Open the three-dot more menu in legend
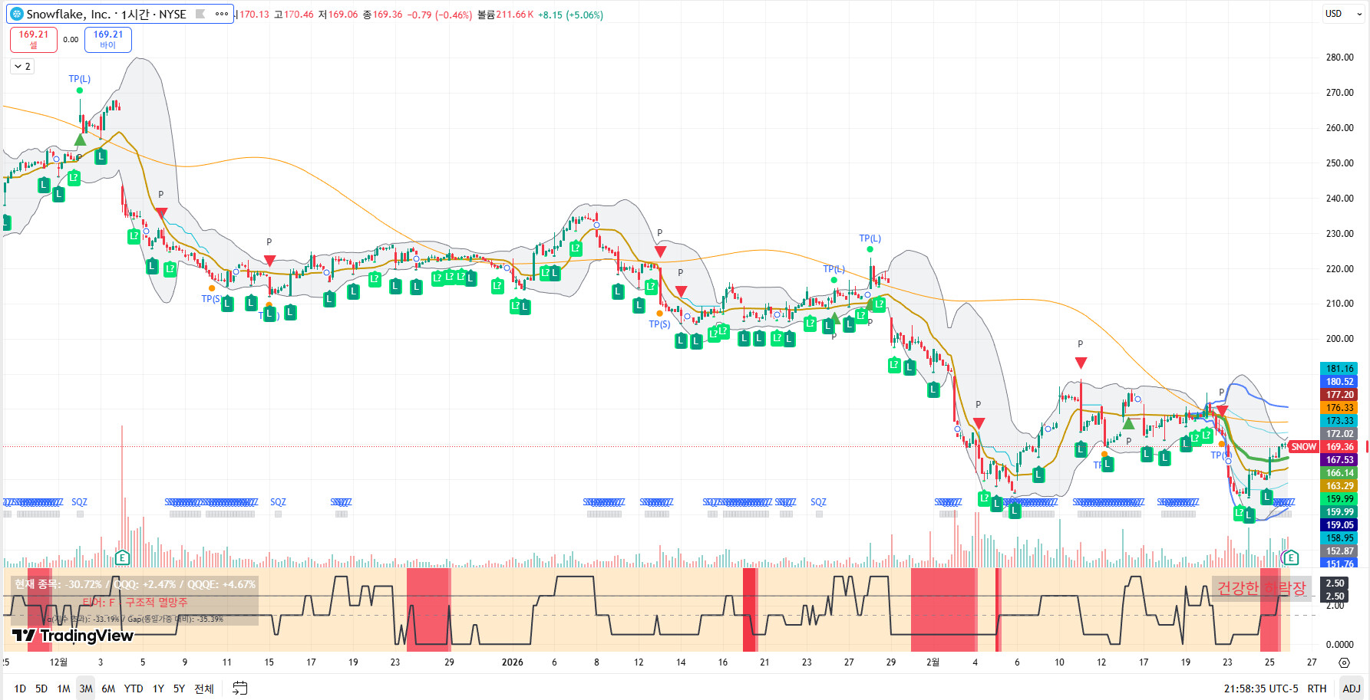The image size is (1370, 700). [x=222, y=14]
